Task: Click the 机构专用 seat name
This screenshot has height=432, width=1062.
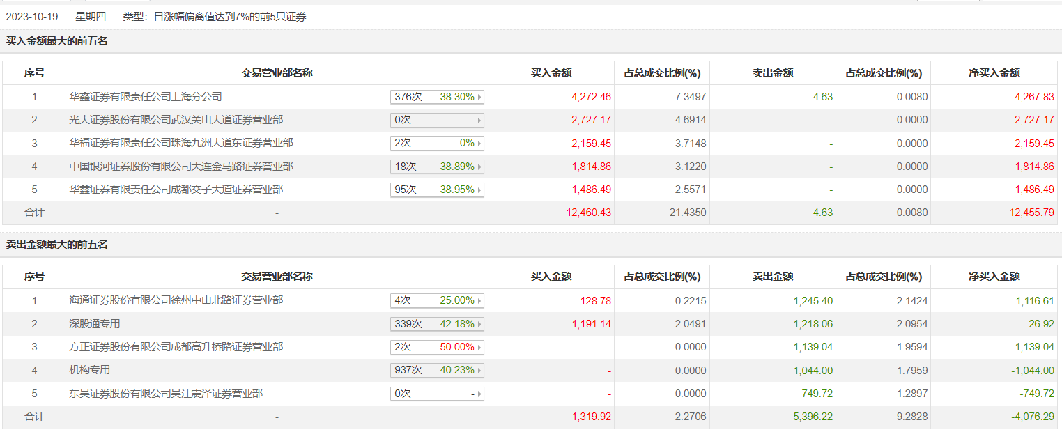Action: tap(90, 370)
